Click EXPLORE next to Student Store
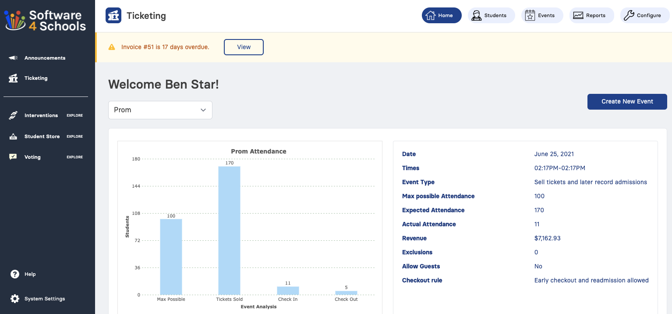 point(74,136)
